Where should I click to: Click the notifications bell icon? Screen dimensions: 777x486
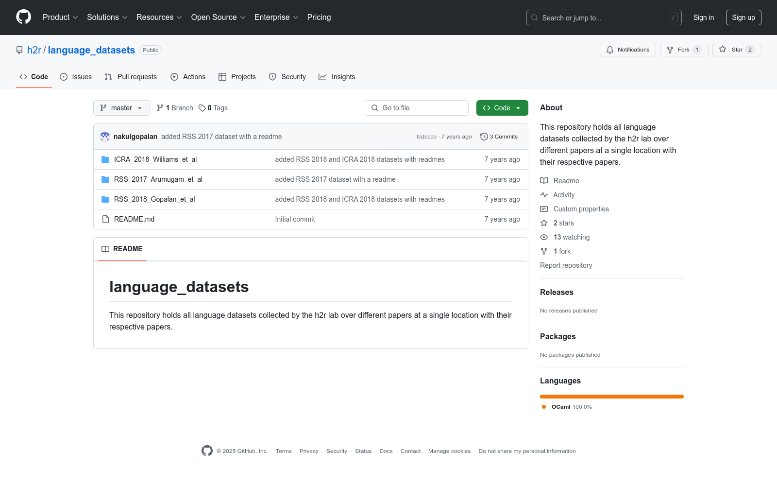point(610,50)
